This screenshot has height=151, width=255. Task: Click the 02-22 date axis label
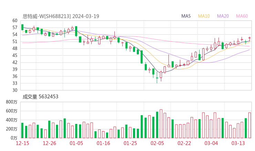(184, 143)
